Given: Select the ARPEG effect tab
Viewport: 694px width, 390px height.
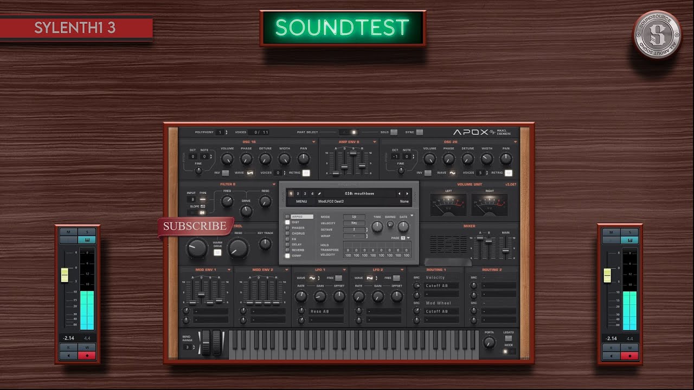Looking at the screenshot, I should point(302,217).
